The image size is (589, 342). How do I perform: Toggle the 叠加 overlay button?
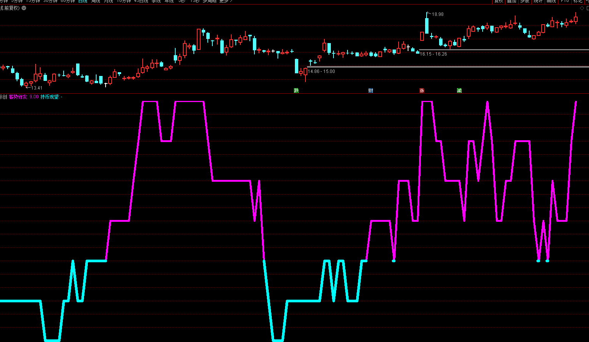tap(512, 1)
